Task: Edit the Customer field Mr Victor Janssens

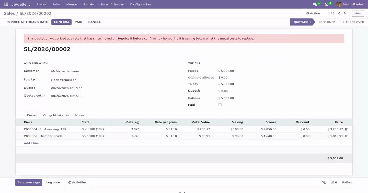Action: click(x=115, y=71)
